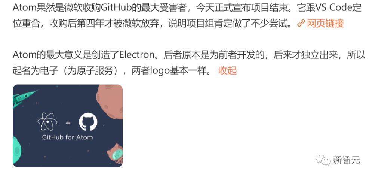372x176 pixels.
Task: Click the GitHub Octocat logo
Action: [x=88, y=122]
